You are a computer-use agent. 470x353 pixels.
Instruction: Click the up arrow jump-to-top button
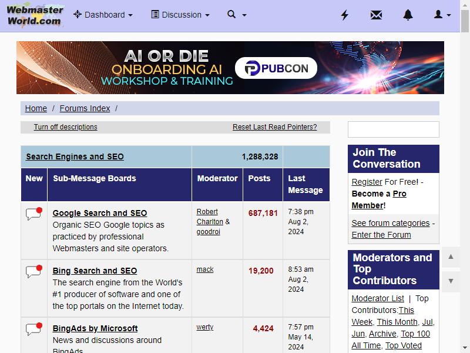click(451, 257)
